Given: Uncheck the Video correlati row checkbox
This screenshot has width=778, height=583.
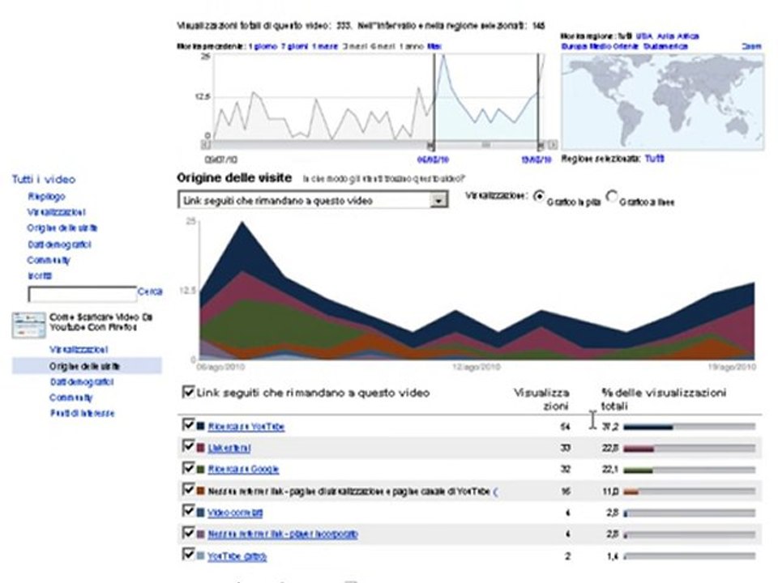Looking at the screenshot, I should point(188,511).
